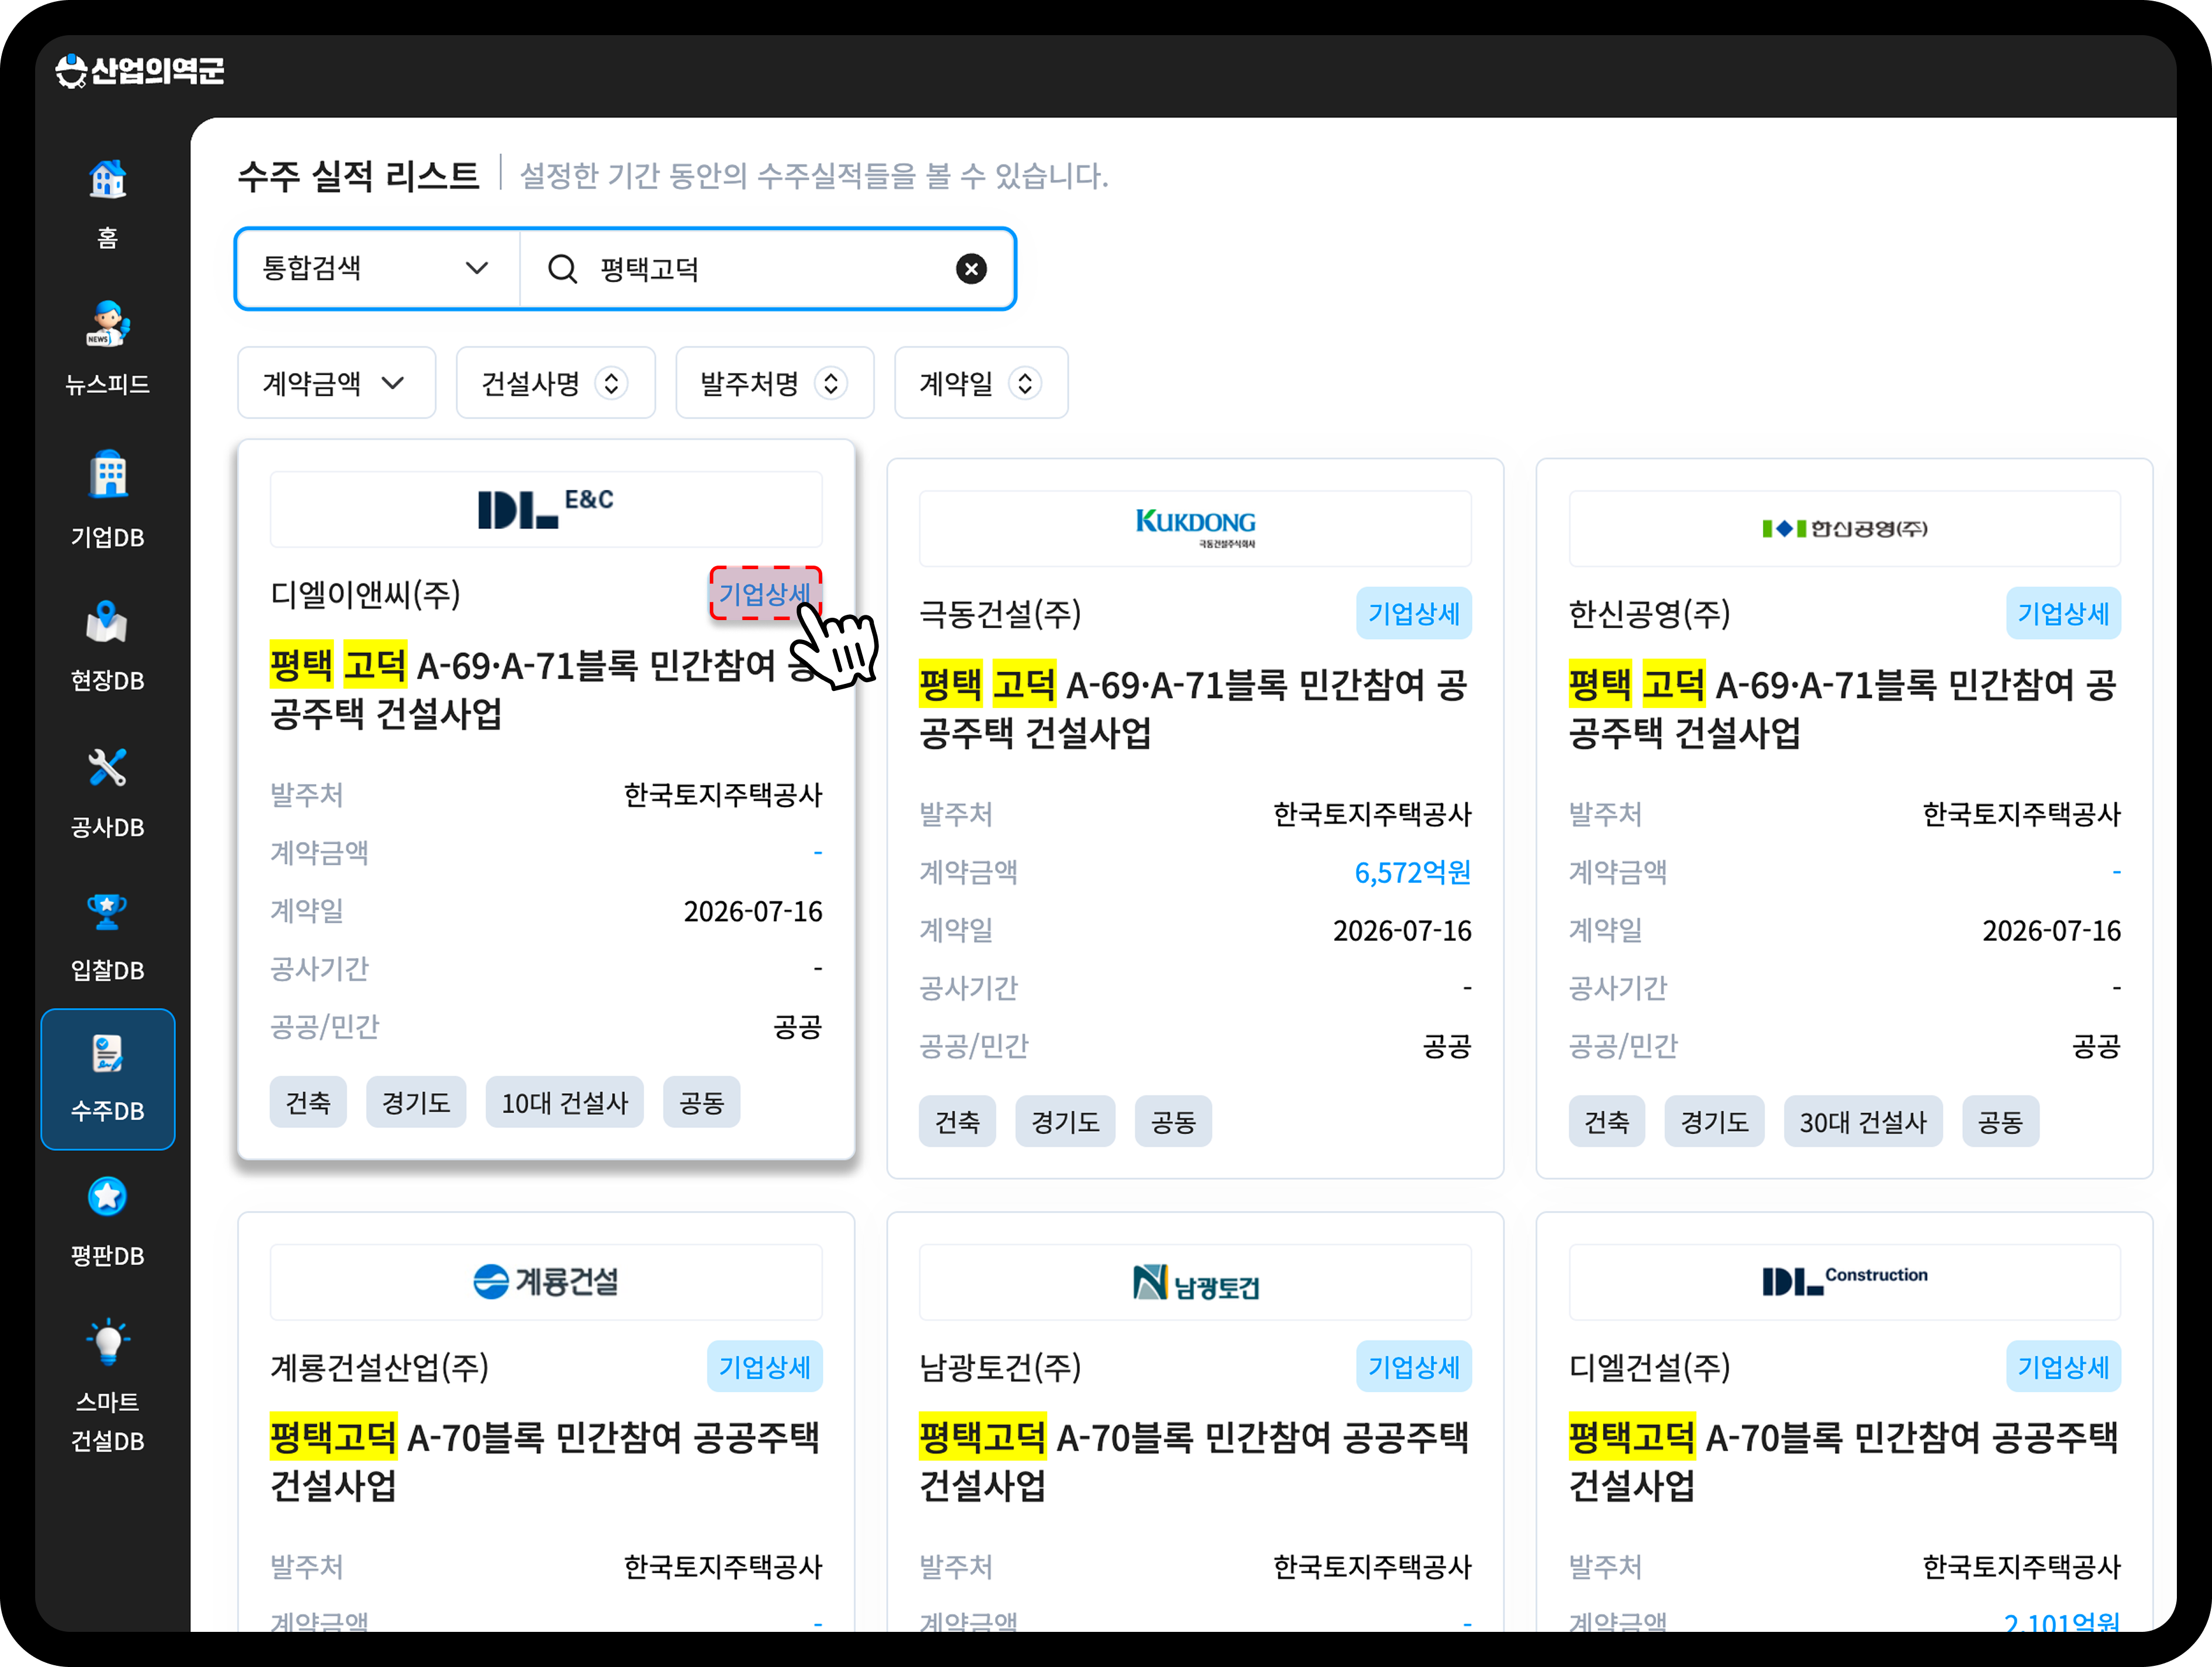This screenshot has width=2212, height=1667.
Task: Click the 디엘이앤씨(주) company name
Action: (365, 594)
